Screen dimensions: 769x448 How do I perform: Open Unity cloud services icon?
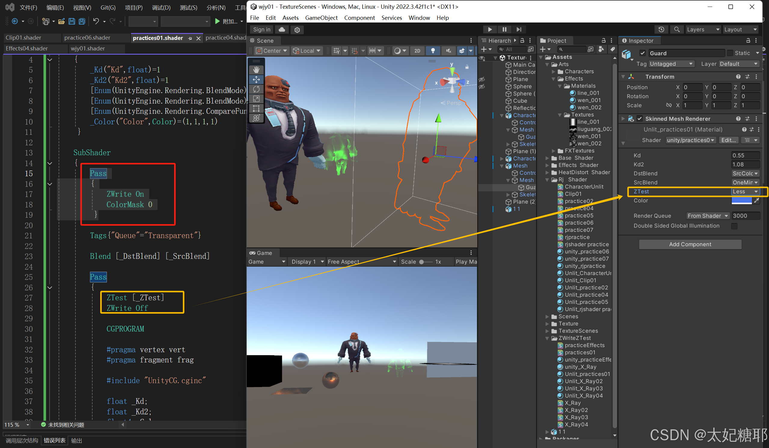(x=282, y=30)
